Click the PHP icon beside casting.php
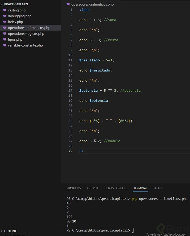Viewport: 190px width, 236px height. click(5, 10)
